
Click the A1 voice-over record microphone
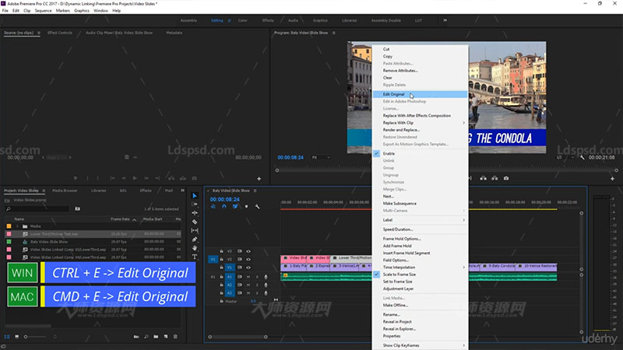(x=266, y=277)
